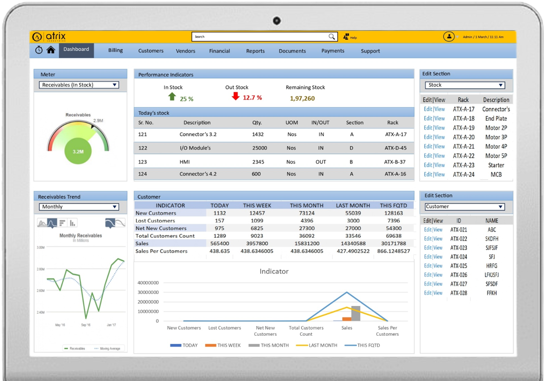Click Edit for customer ATX-026
The width and height of the screenshot is (544, 381).
[x=428, y=275]
